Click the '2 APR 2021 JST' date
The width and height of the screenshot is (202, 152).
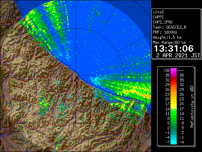(178, 55)
